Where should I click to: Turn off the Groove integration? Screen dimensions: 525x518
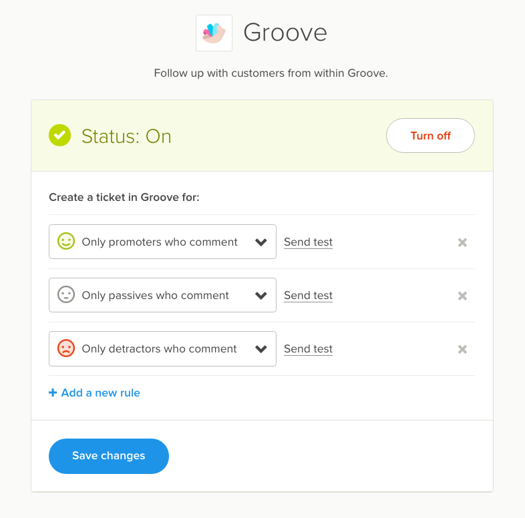(x=430, y=136)
